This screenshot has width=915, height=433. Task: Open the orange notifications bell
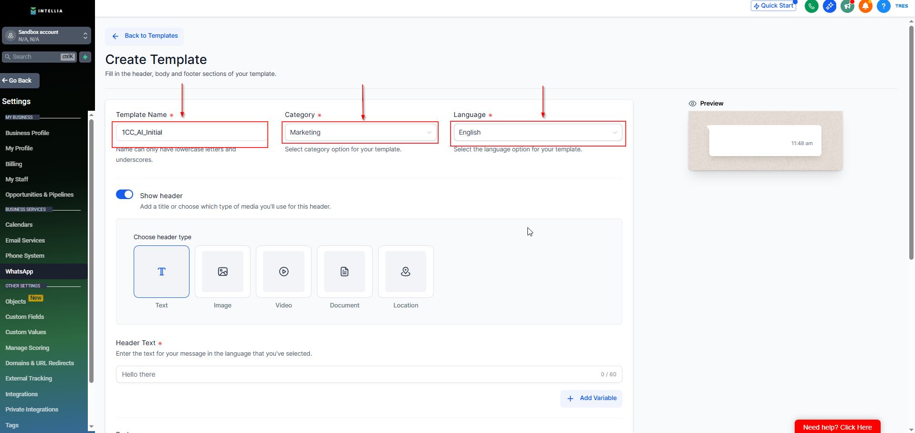[865, 6]
